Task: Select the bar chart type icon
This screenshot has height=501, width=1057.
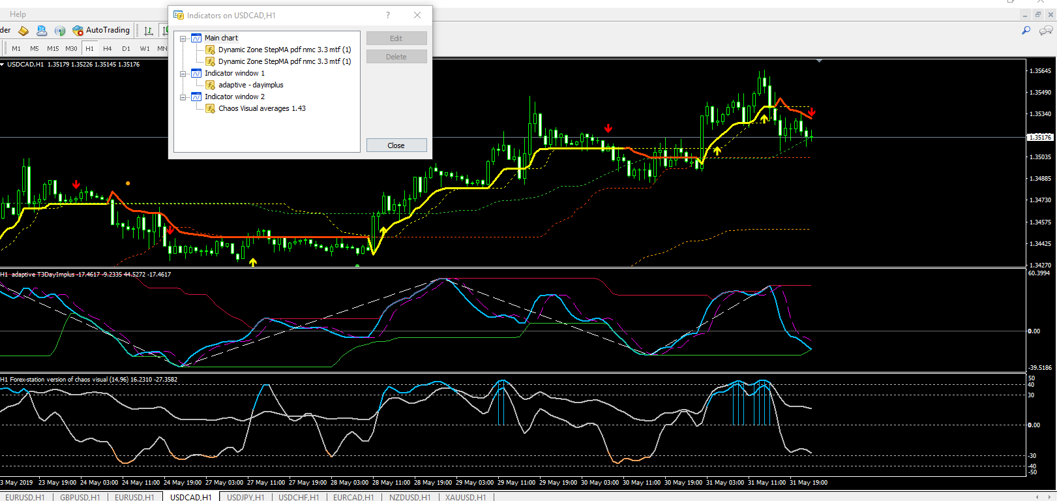Action: tap(149, 31)
